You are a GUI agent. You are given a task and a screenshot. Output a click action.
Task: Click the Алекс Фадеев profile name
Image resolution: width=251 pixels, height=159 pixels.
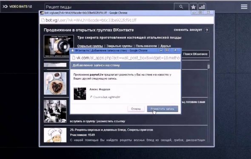(100, 89)
